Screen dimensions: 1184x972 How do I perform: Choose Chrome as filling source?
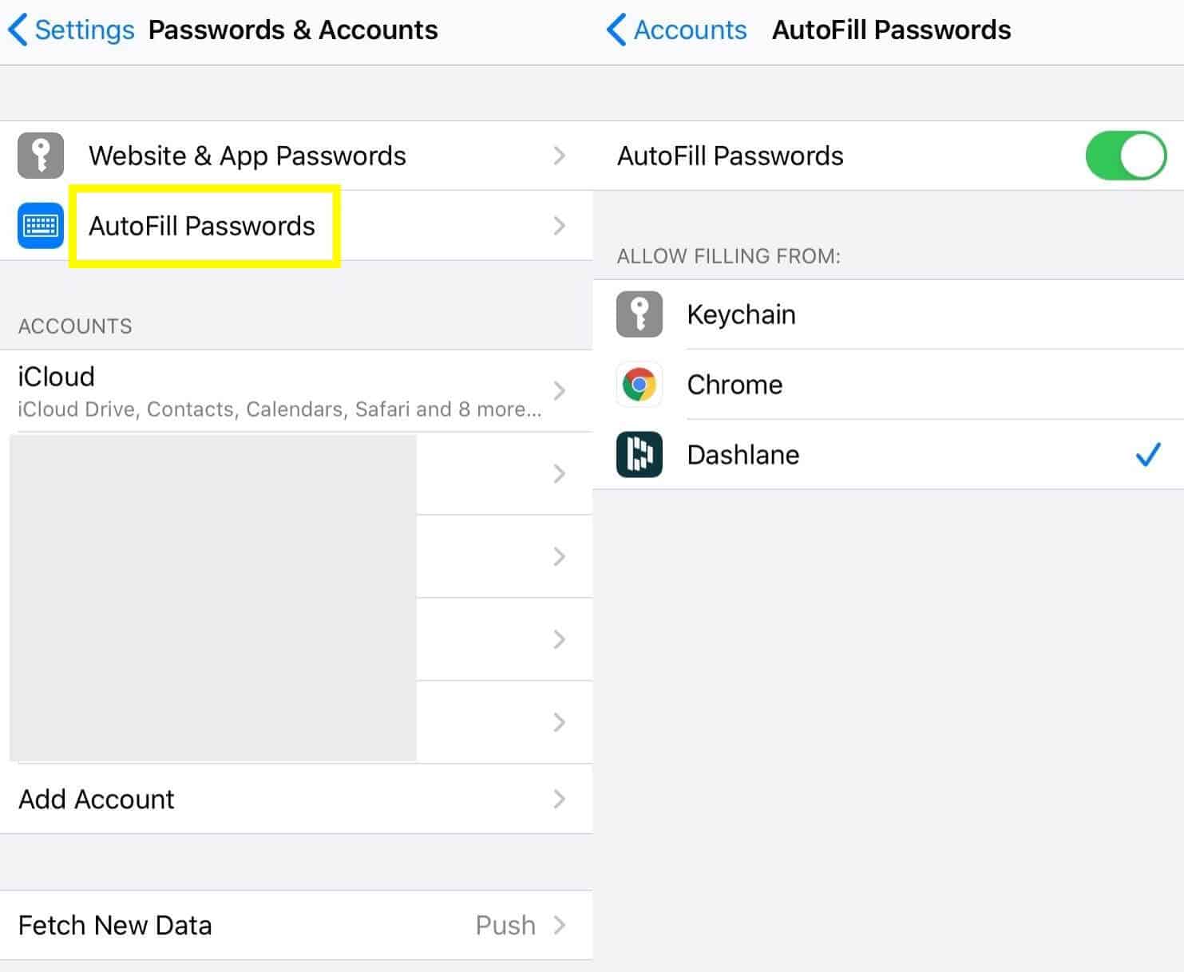click(x=888, y=385)
